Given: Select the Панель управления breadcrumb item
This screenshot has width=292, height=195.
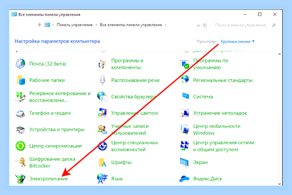Looking at the screenshot, I should tap(74, 25).
